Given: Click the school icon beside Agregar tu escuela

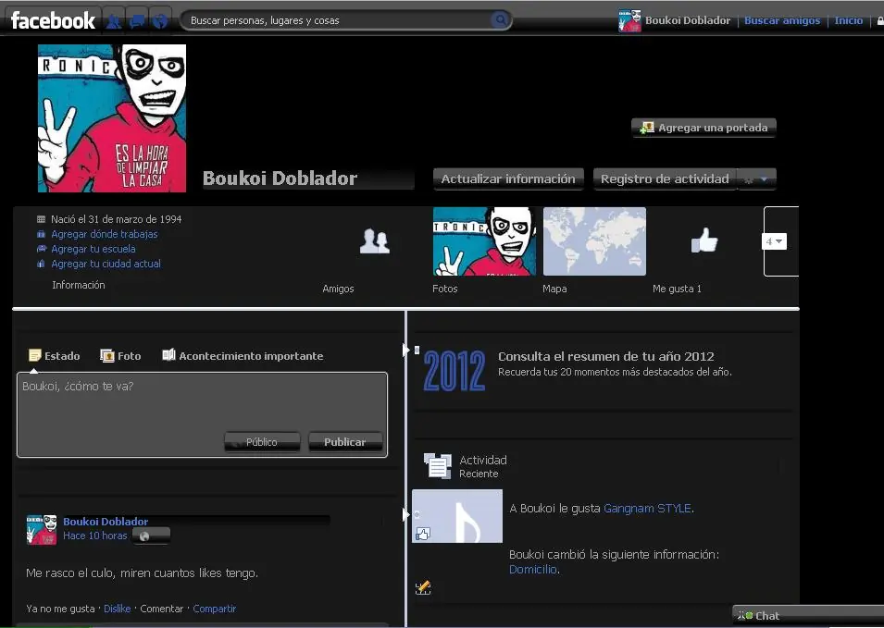Looking at the screenshot, I should [x=41, y=249].
